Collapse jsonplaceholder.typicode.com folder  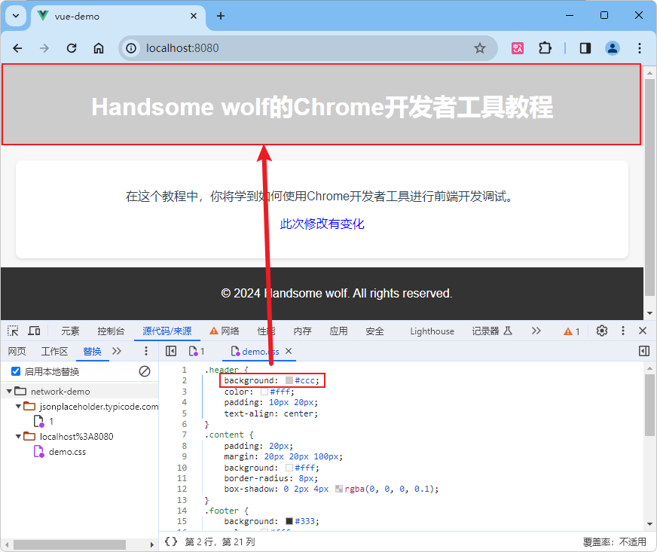click(x=18, y=406)
